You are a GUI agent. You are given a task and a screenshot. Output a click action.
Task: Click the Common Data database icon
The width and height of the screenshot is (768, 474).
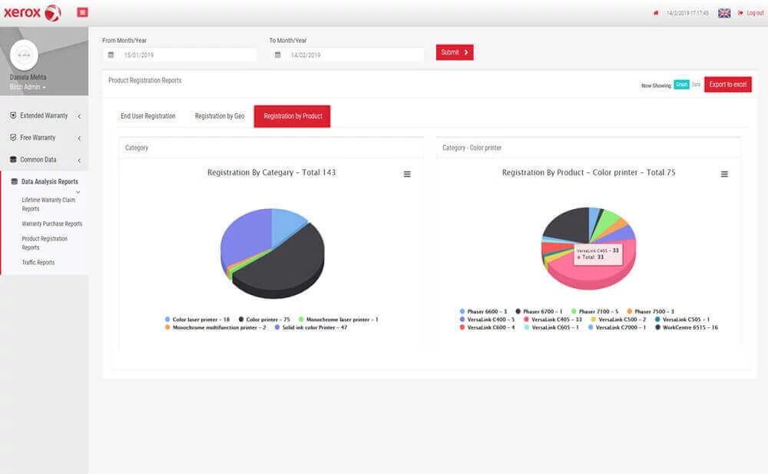(13, 159)
